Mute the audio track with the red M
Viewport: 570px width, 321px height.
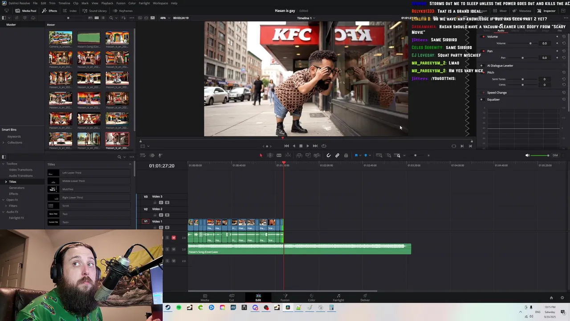click(x=174, y=238)
